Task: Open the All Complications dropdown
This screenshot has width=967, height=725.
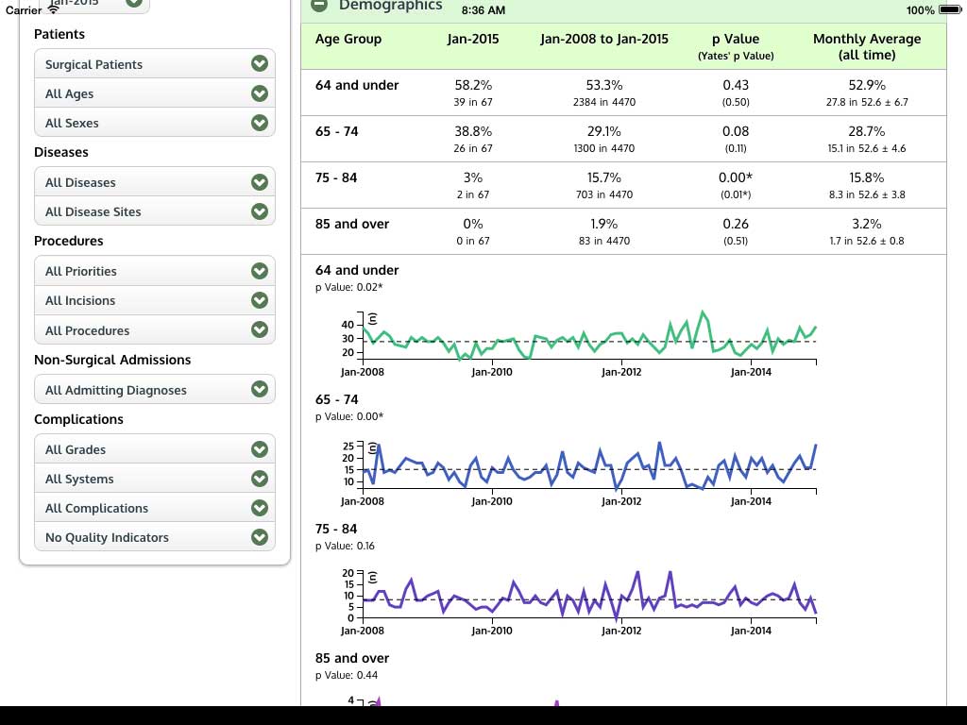Action: [x=155, y=508]
